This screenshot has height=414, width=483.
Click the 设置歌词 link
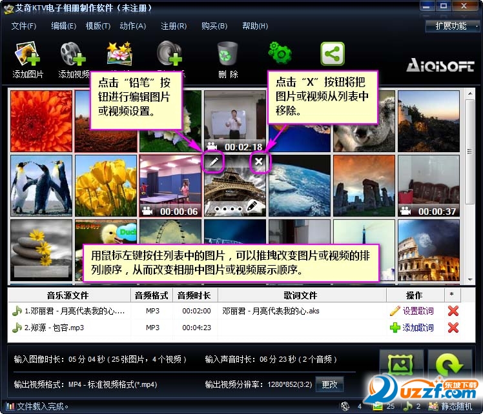[x=418, y=311]
